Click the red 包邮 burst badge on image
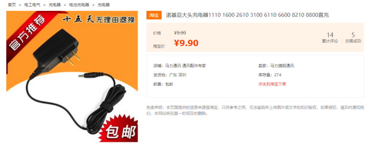Image resolution: width=370 pixels, height=151 pixels. [x=119, y=129]
